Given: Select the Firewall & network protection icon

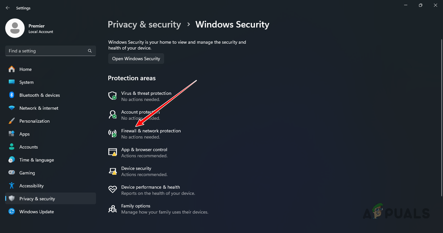Looking at the screenshot, I should point(112,133).
